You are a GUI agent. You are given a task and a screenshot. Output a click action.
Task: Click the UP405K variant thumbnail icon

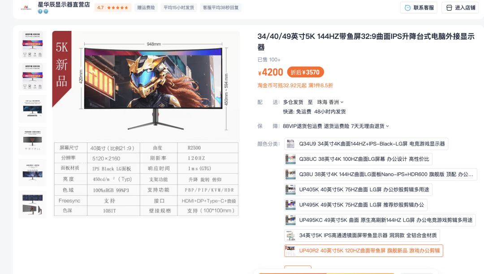pyautogui.click(x=290, y=189)
